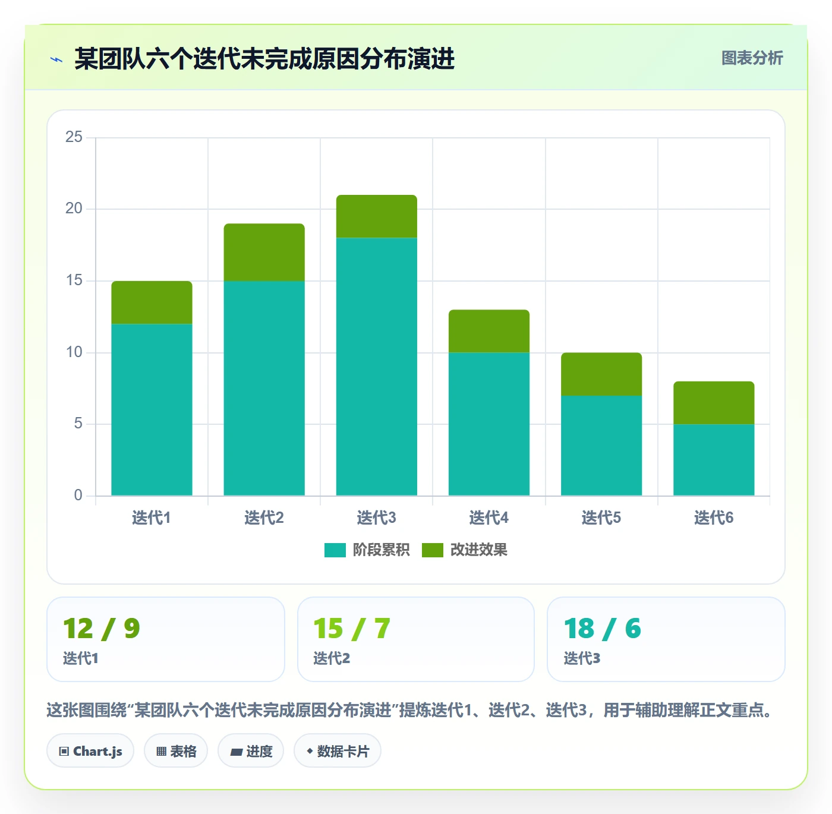Screen dimensions: 832x814
Task: Click the chart title 某团队六个迭代未完成原因分布演进
Action: point(264,59)
